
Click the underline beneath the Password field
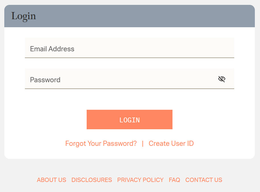point(129,89)
